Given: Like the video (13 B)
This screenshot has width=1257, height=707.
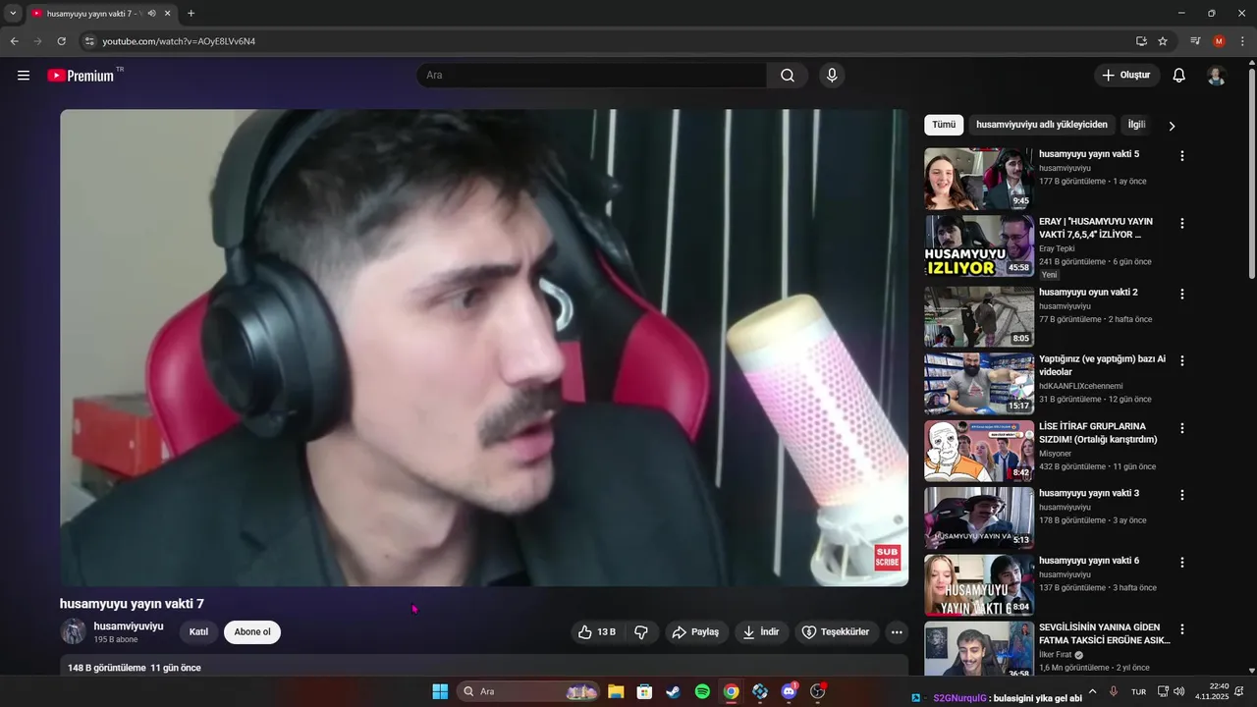Looking at the screenshot, I should point(597,632).
